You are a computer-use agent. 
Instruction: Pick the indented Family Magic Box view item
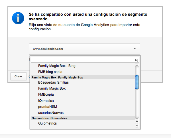52,88
